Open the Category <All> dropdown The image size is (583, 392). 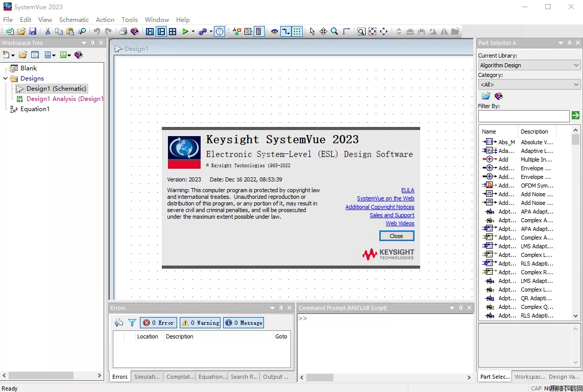[x=529, y=85]
